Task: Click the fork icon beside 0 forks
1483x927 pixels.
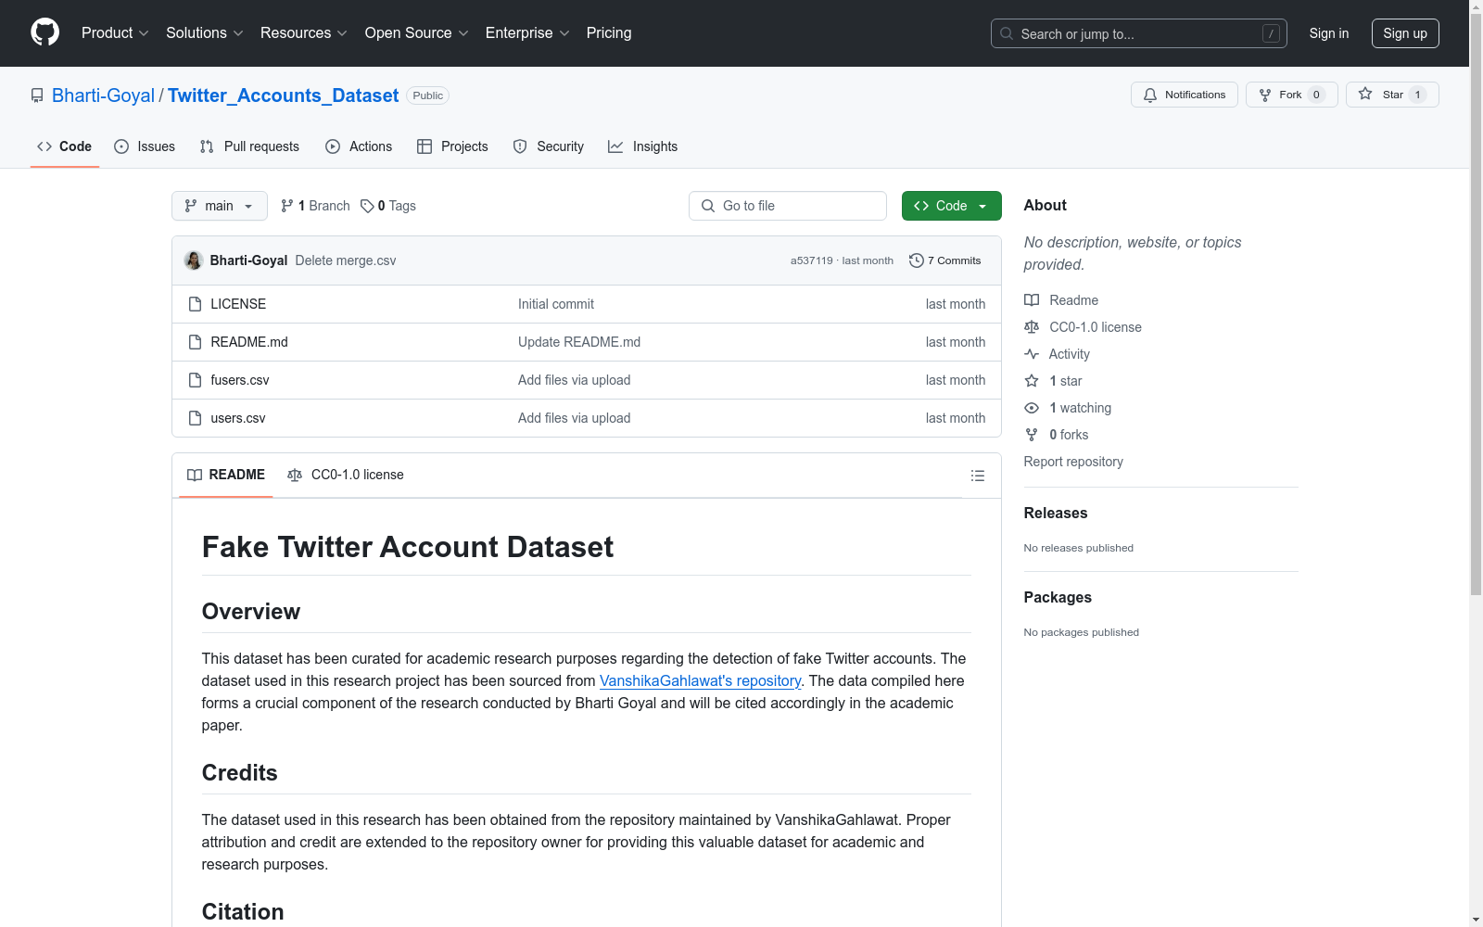Action: click(1032, 435)
